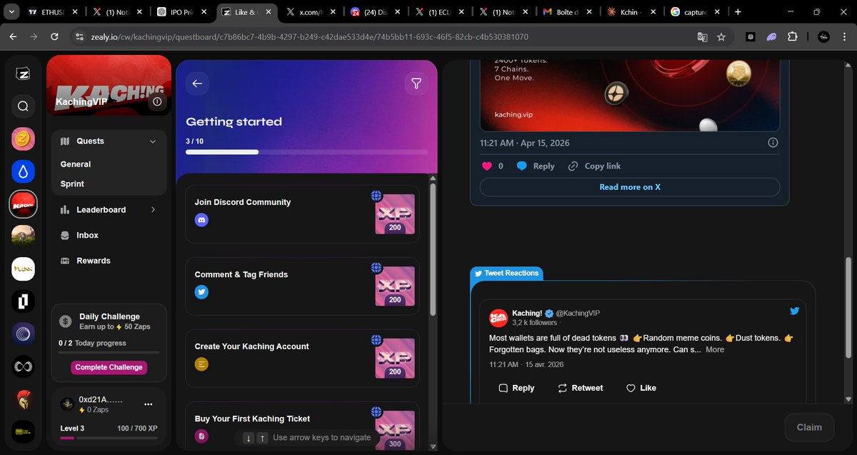Viewport: 857px width, 455px height.
Task: Open the General quests category
Action: pyautogui.click(x=76, y=164)
